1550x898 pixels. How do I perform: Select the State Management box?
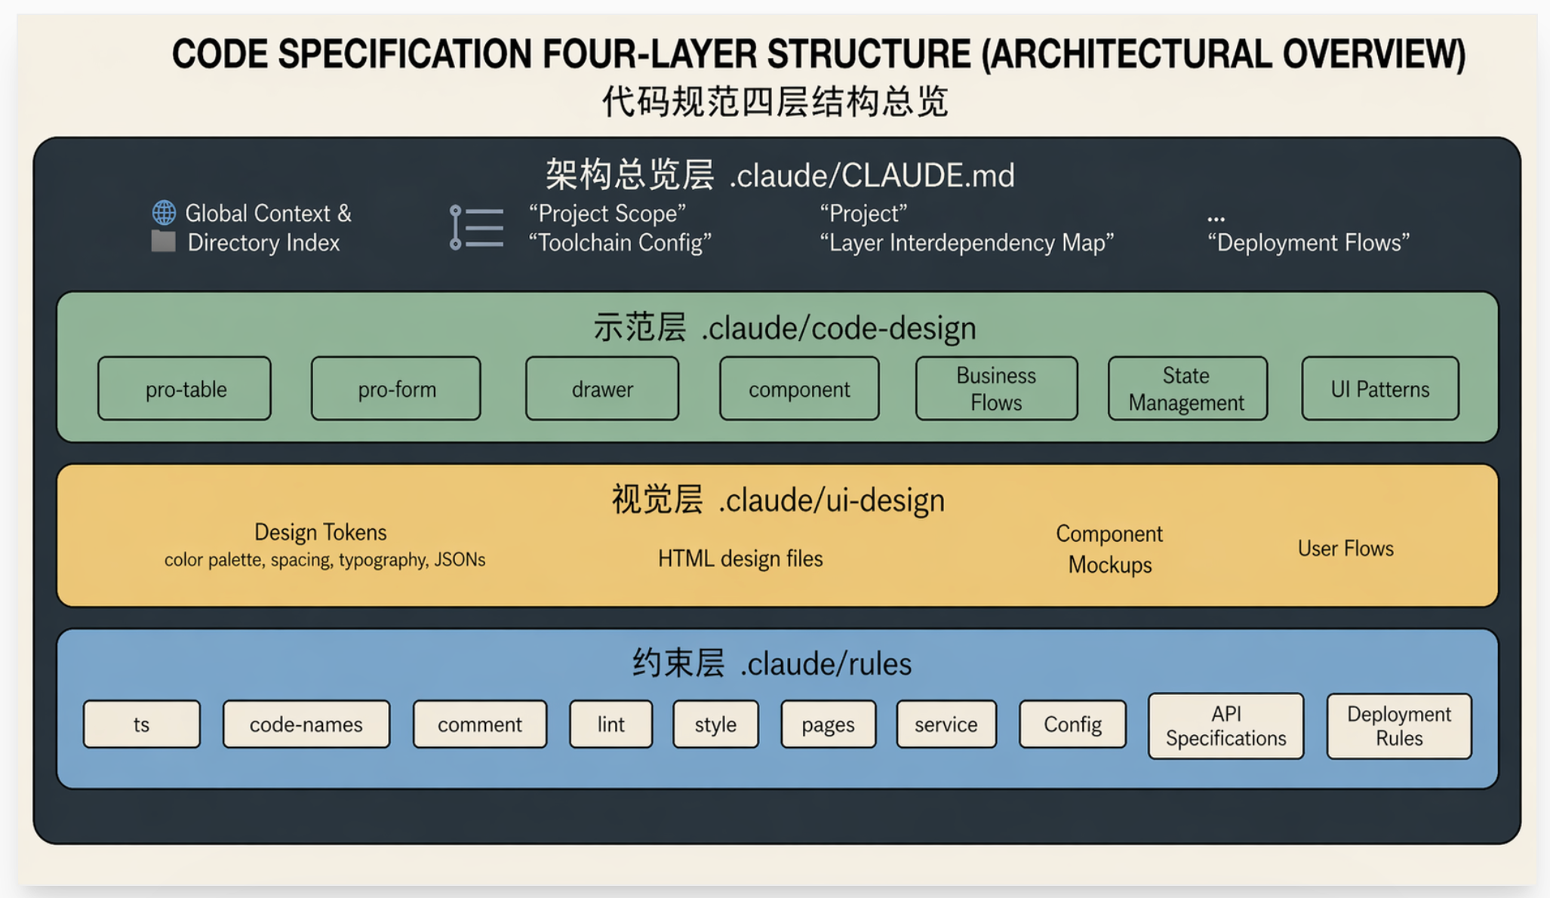coord(1187,389)
